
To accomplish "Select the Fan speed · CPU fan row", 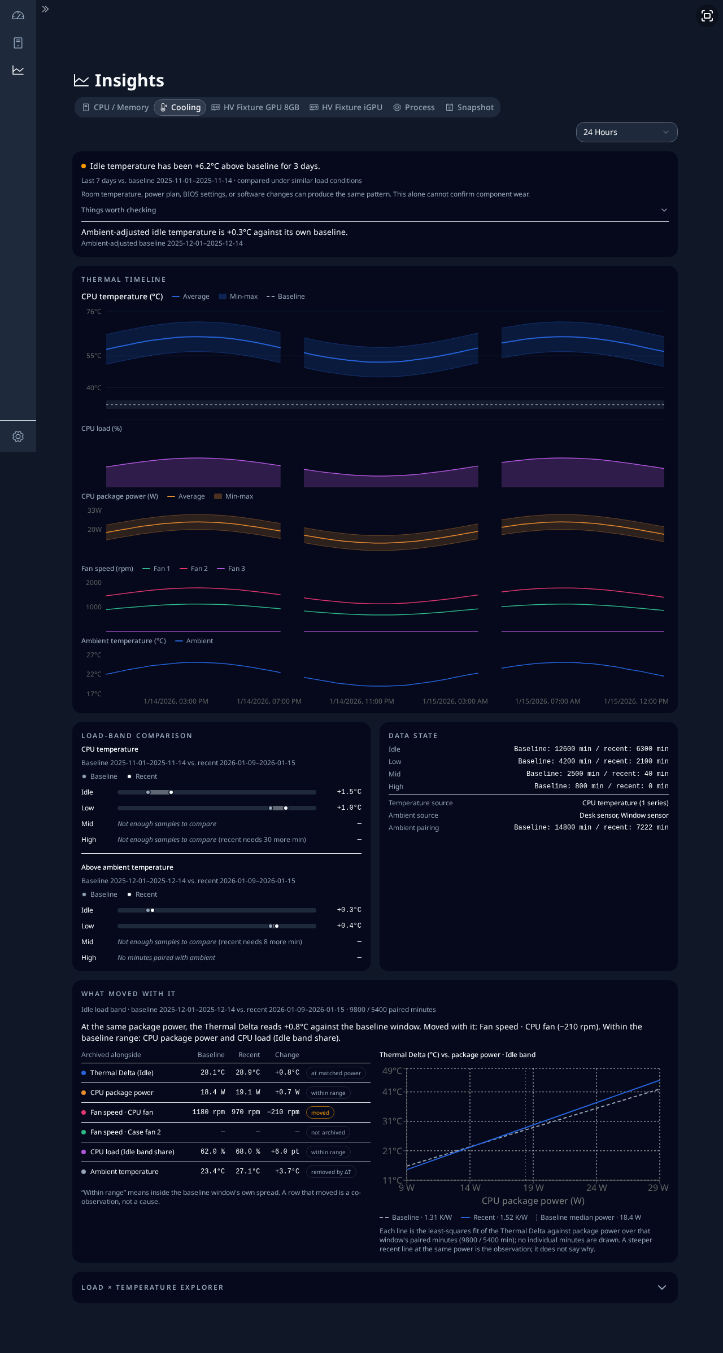I will tap(226, 1112).
